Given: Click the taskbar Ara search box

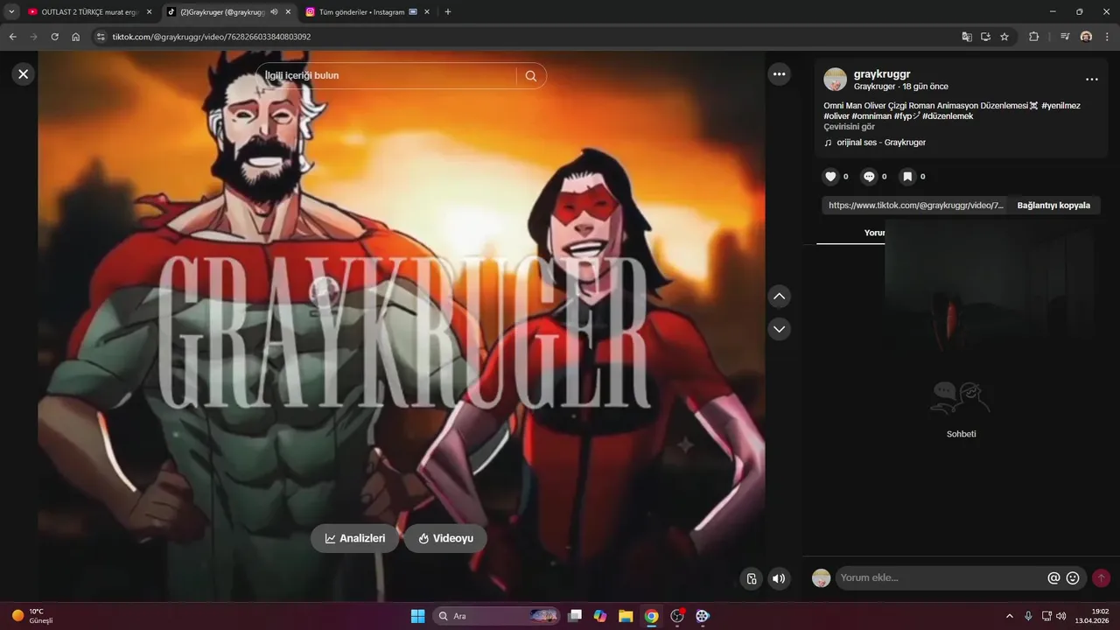Looking at the screenshot, I should click(497, 616).
